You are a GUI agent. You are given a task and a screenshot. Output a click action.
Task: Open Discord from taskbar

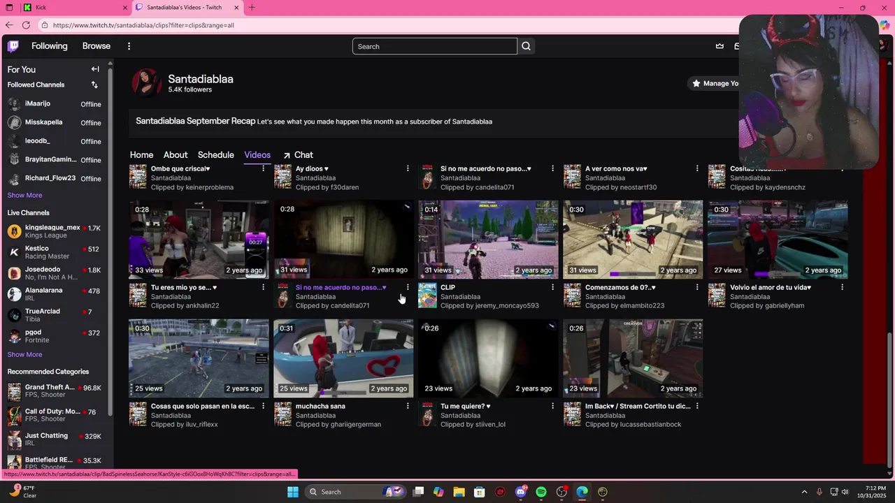pos(520,492)
